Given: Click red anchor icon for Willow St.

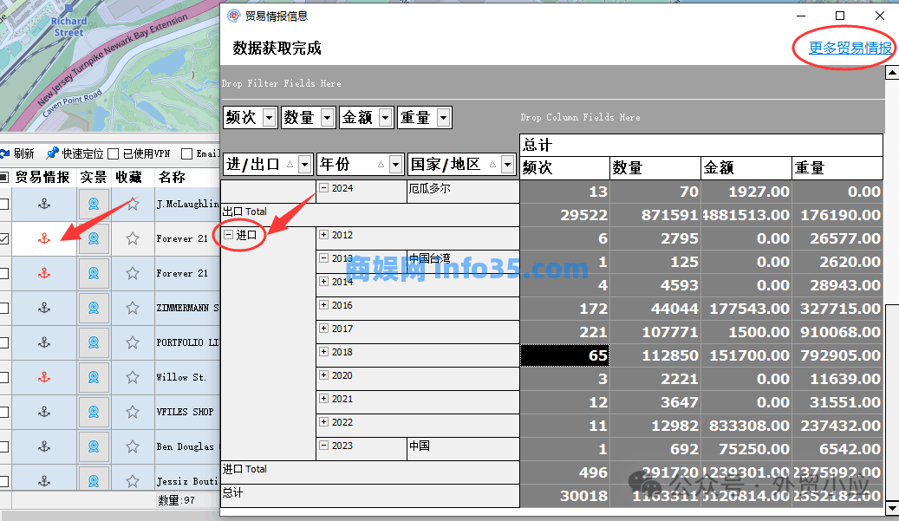Looking at the screenshot, I should point(44,377).
